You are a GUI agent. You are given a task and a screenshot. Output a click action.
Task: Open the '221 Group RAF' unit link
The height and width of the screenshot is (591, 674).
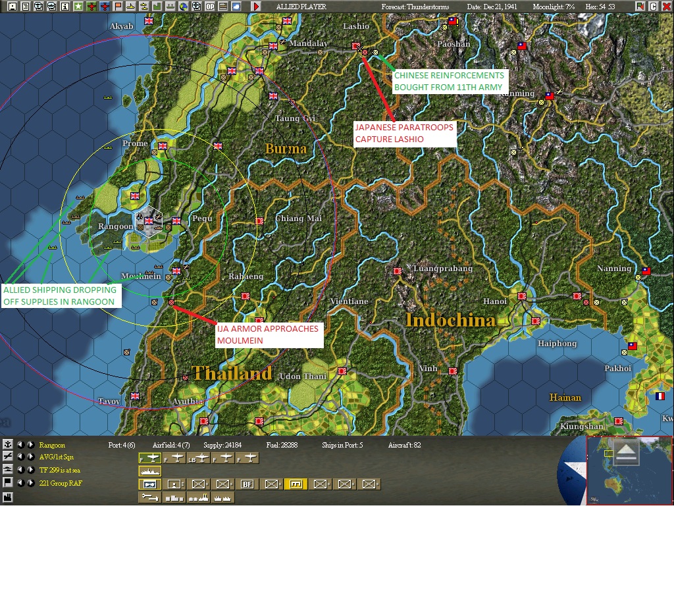(x=61, y=483)
